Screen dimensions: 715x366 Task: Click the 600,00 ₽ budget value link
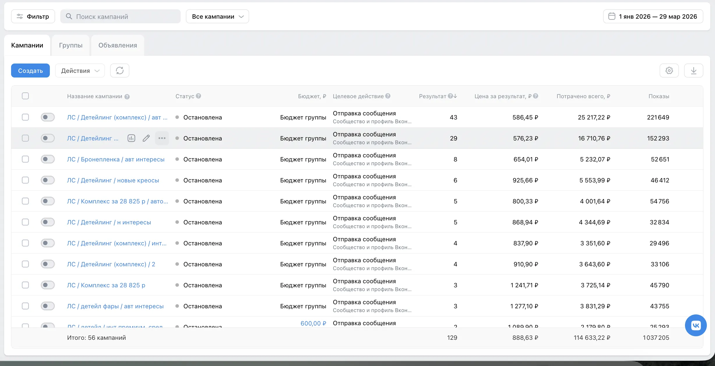[x=313, y=323]
